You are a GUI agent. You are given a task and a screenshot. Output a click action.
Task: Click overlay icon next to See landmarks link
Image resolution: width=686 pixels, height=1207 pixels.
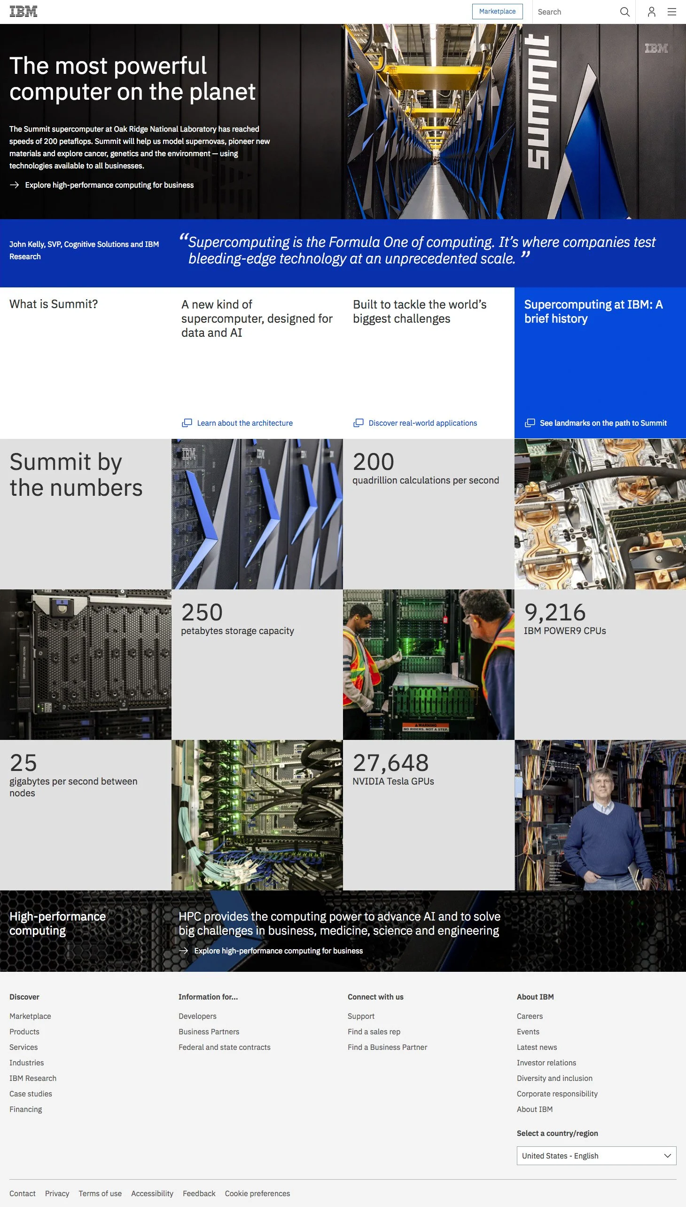pyautogui.click(x=530, y=423)
